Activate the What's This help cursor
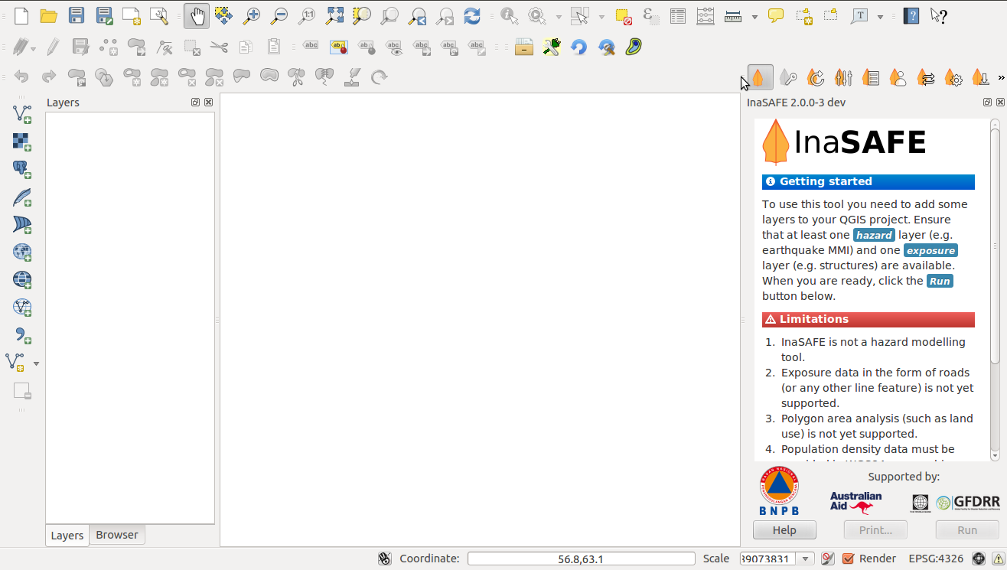The image size is (1007, 570). click(939, 15)
